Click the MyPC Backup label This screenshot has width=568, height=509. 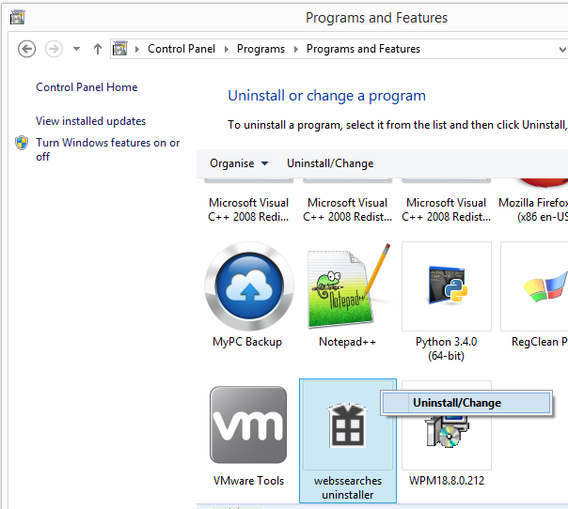[x=247, y=342]
